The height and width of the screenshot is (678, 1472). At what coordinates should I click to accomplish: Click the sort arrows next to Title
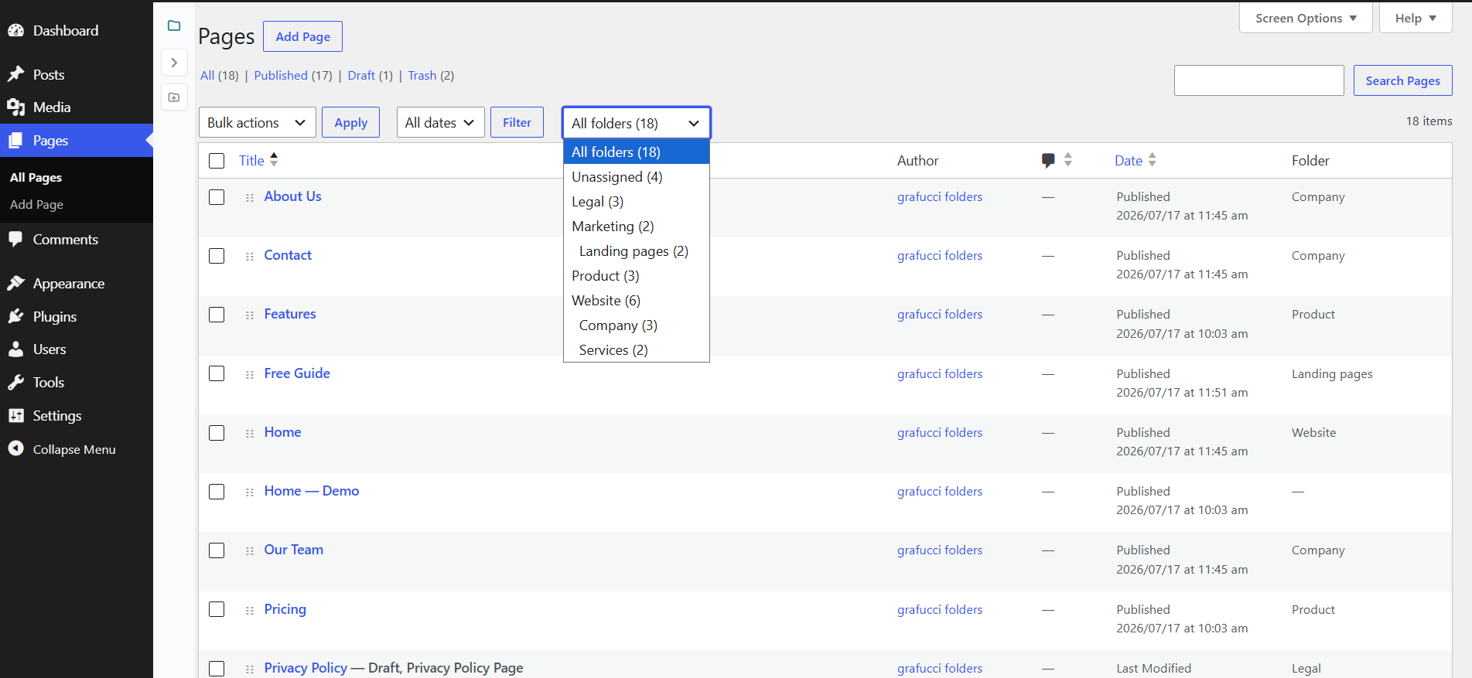(x=274, y=160)
